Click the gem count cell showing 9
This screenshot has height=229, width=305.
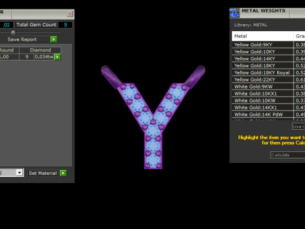pos(27,57)
